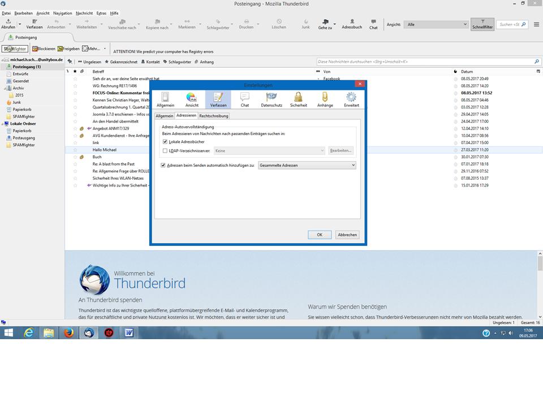Click the Blockieren SPAMfighter button
The height and width of the screenshot is (407, 543).
(44, 49)
